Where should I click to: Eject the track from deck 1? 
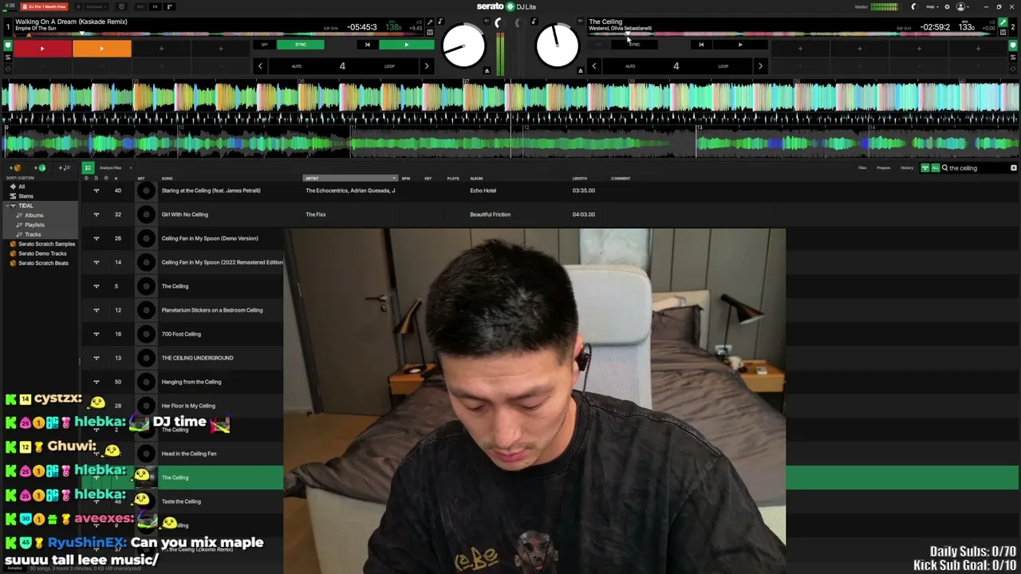click(x=487, y=70)
